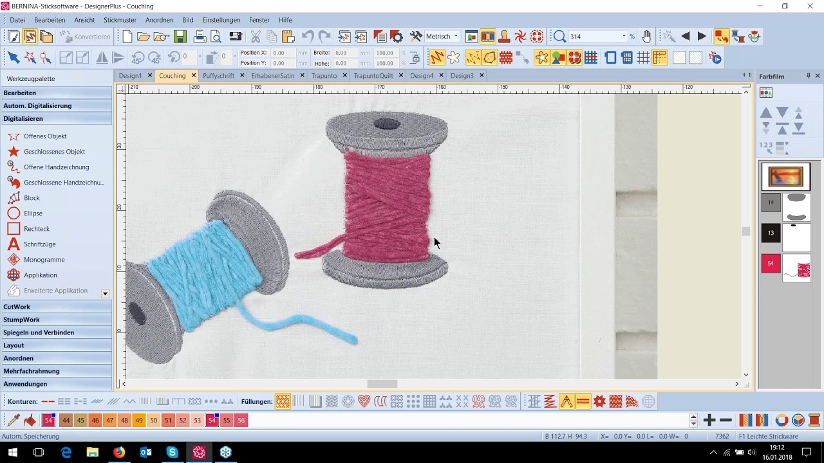Screen dimensions: 824x463
Task: Select color 13 in Farbfilm panel
Action: [771, 233]
